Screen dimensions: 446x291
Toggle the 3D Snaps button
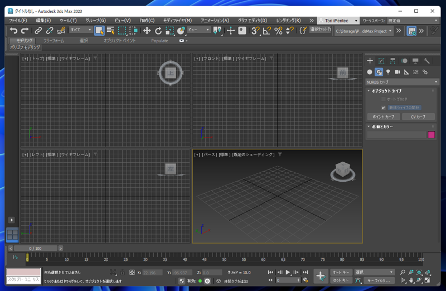(x=255, y=31)
